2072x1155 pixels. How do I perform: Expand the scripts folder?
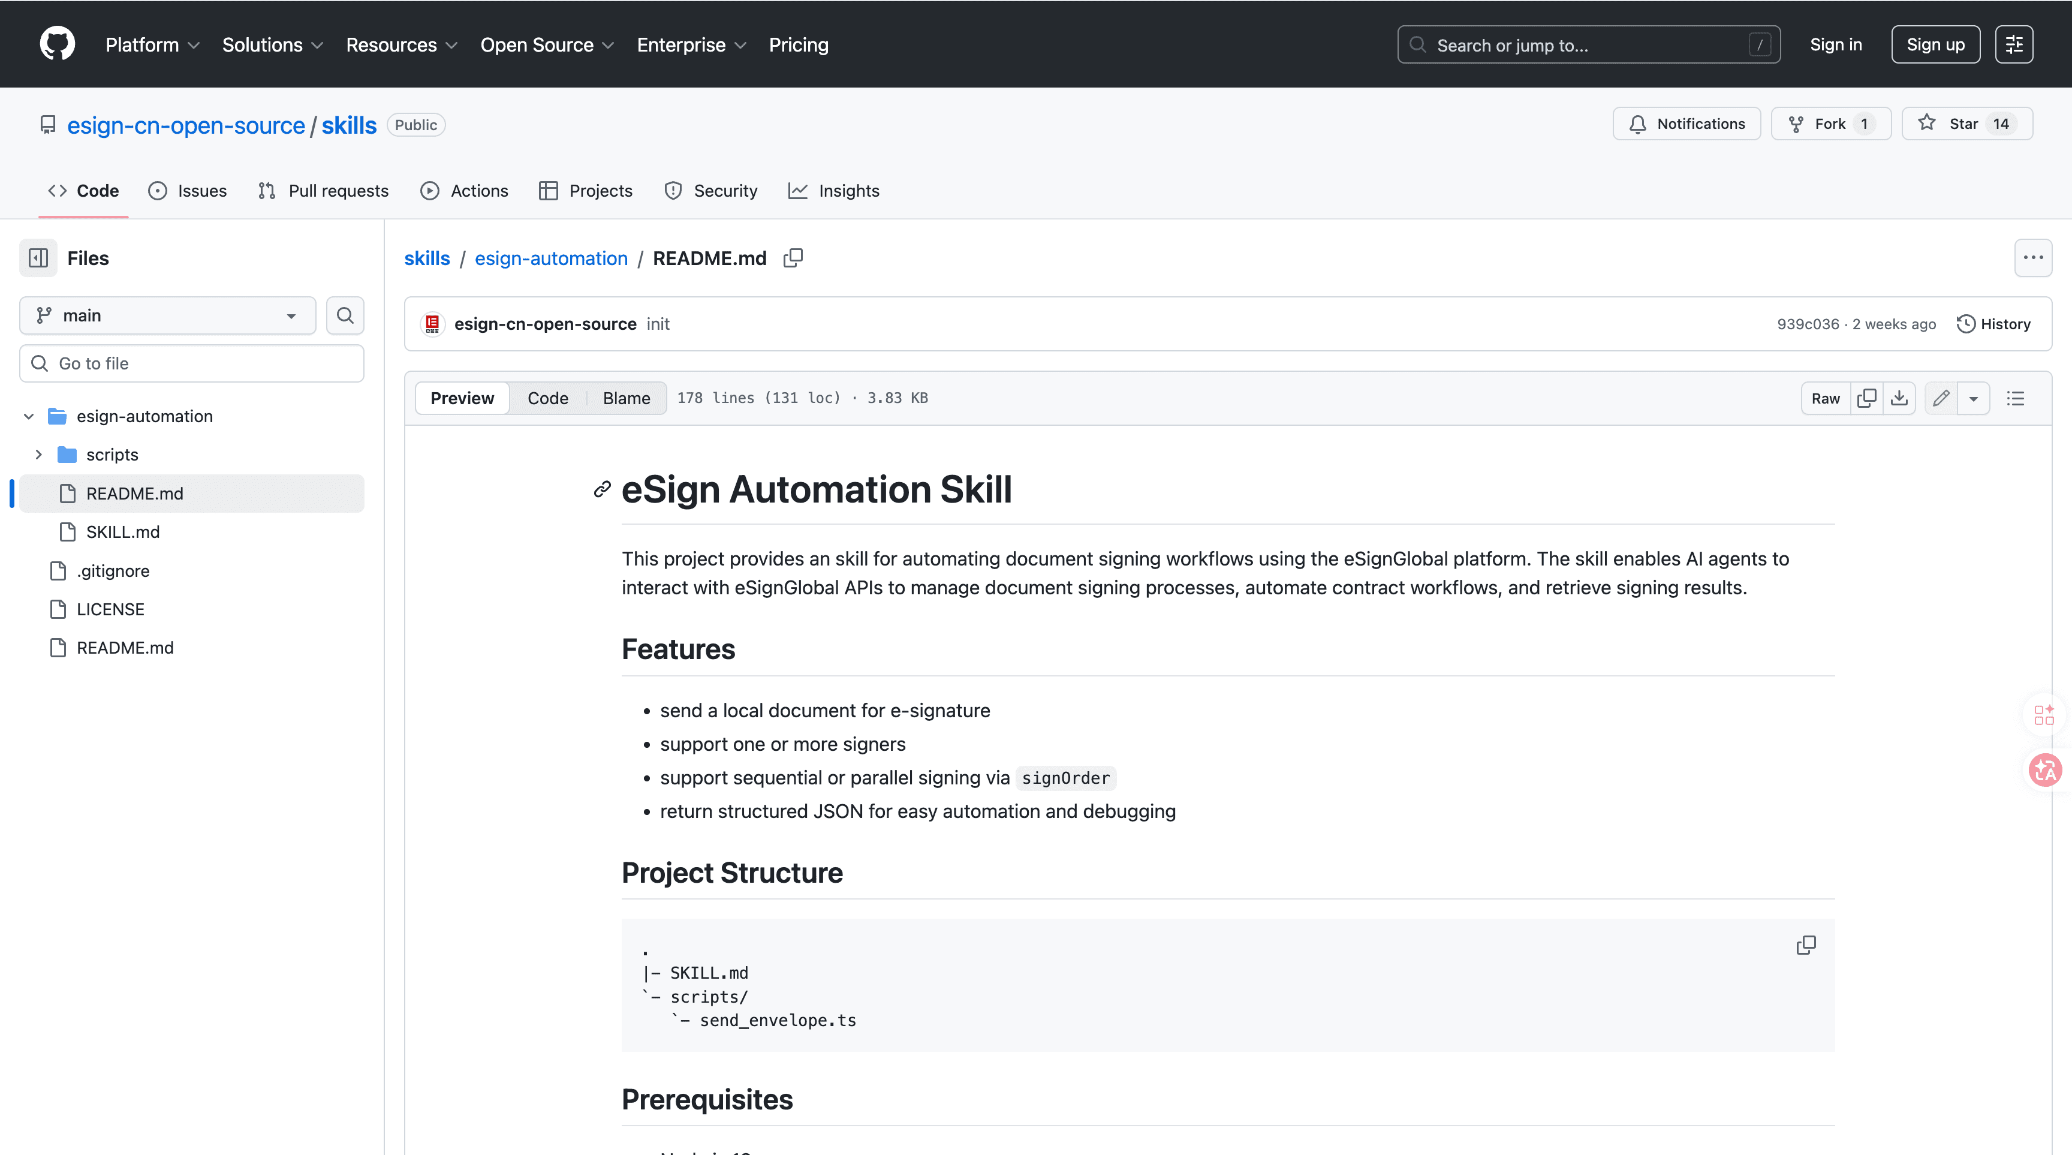(38, 453)
